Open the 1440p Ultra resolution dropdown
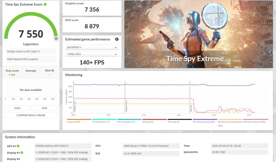The width and height of the screenshot is (276, 162). click(92, 54)
